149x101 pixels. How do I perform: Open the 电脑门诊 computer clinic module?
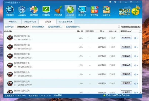[82, 11]
